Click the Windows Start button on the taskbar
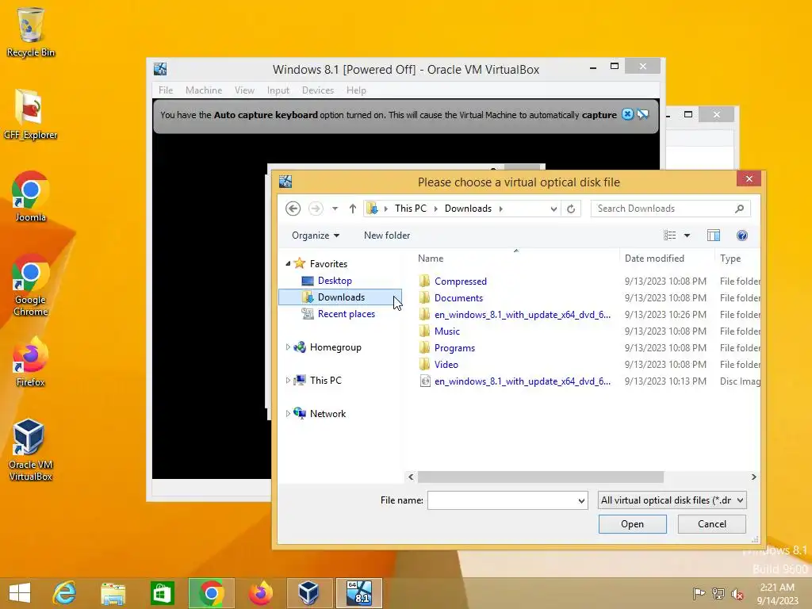The height and width of the screenshot is (609, 812). point(20,593)
